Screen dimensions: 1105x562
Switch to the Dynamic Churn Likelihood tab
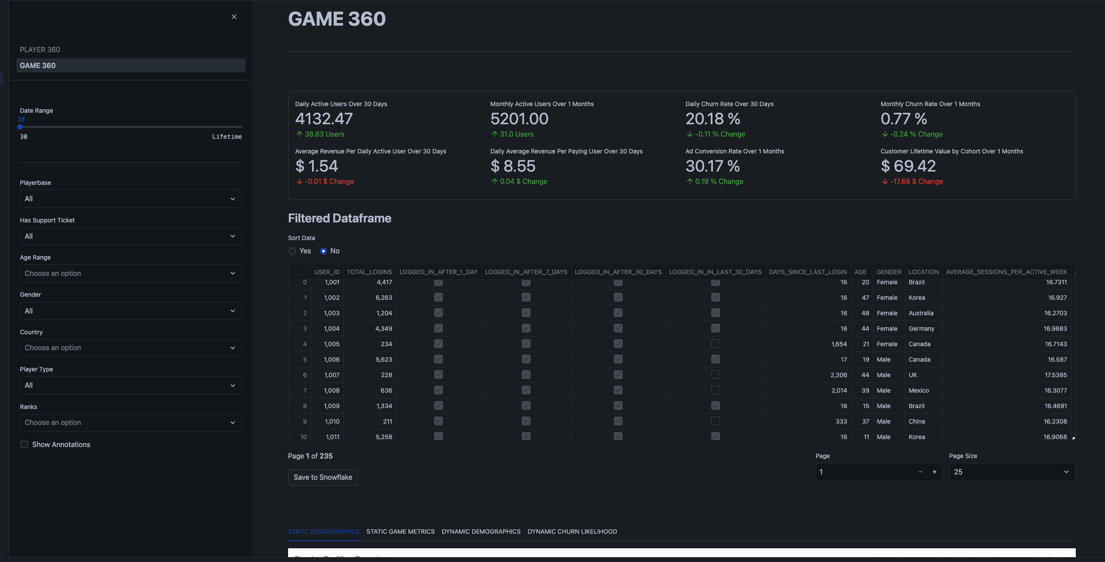(572, 531)
